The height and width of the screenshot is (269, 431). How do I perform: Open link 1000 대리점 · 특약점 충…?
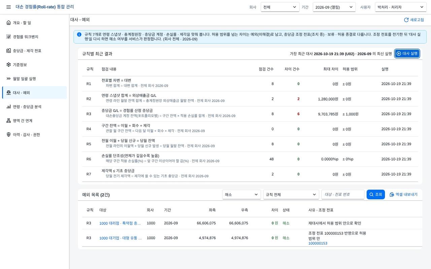click(120, 223)
